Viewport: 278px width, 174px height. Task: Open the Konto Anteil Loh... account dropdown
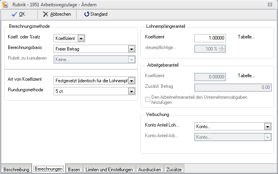pos(267,127)
